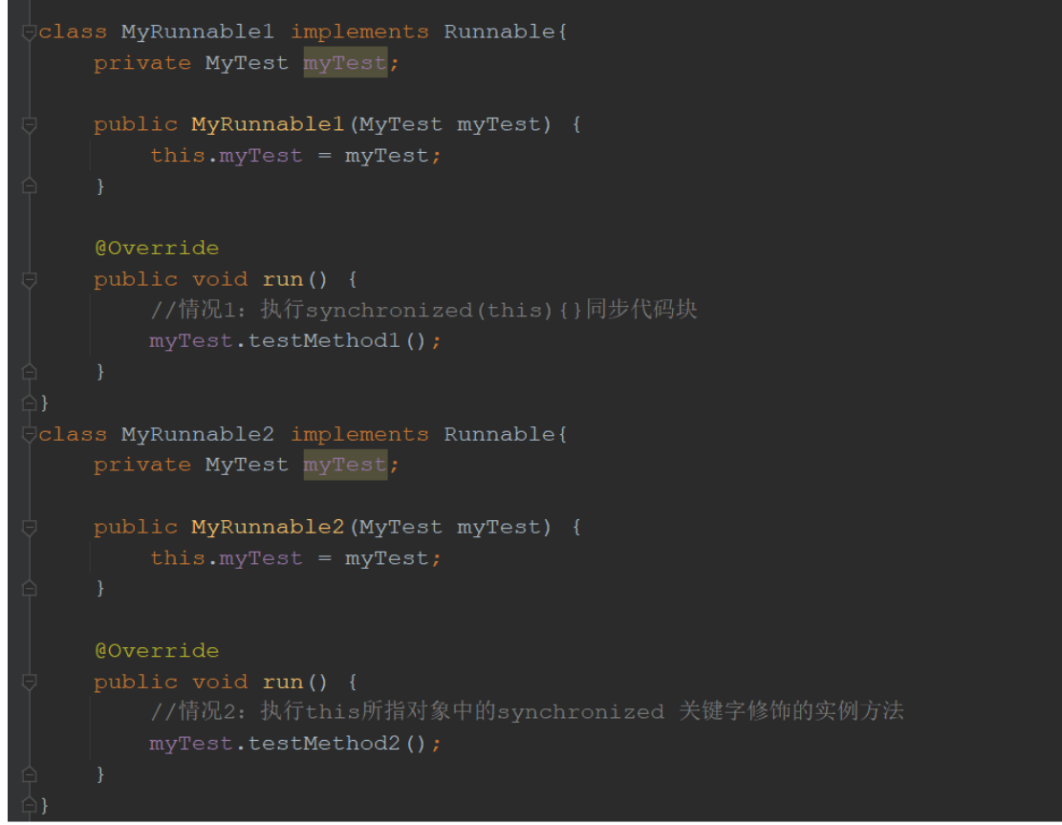Fold the MyRunnable2 constructor using gutter arrow

coord(30,527)
